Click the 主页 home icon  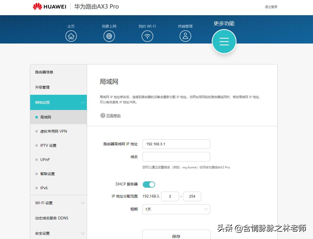71,36
